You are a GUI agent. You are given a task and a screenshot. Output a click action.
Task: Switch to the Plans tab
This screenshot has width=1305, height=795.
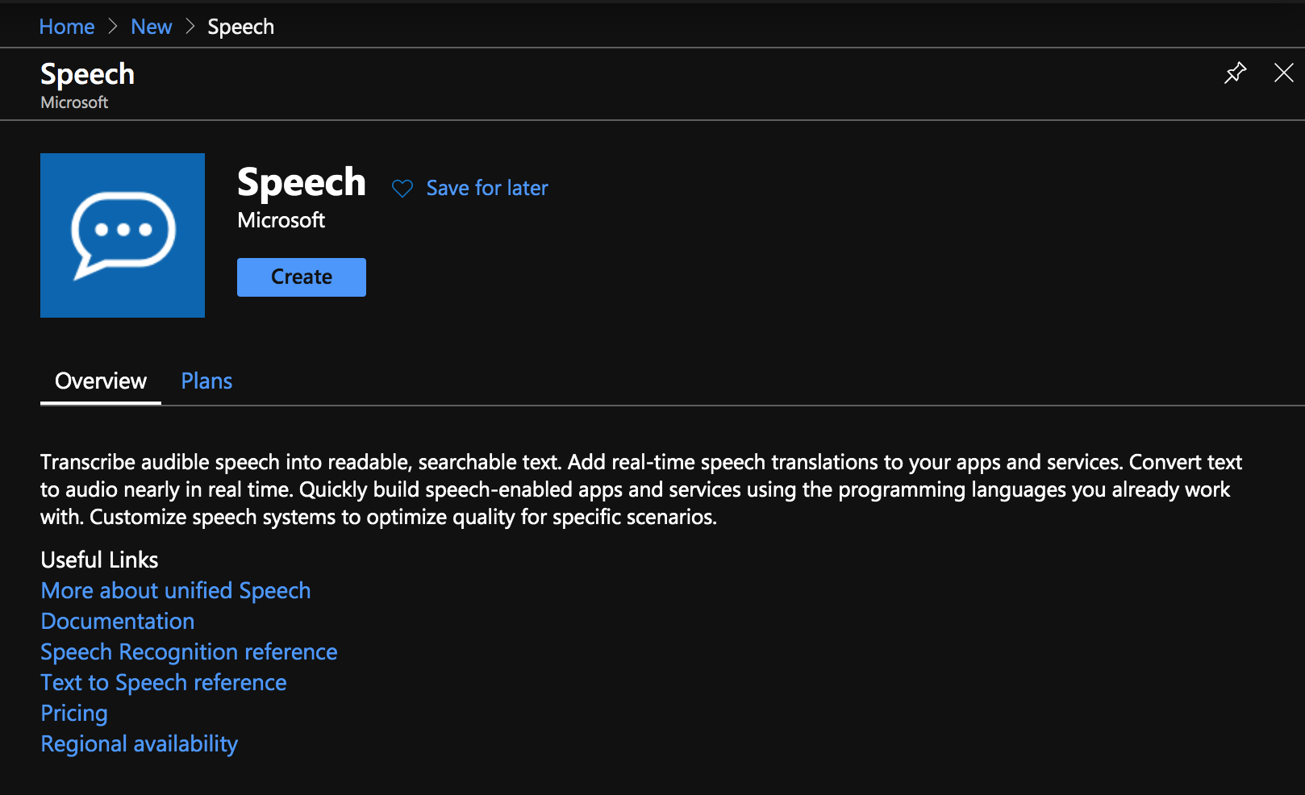pos(206,381)
